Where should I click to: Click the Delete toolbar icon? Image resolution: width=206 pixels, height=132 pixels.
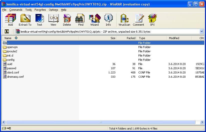(67, 20)
